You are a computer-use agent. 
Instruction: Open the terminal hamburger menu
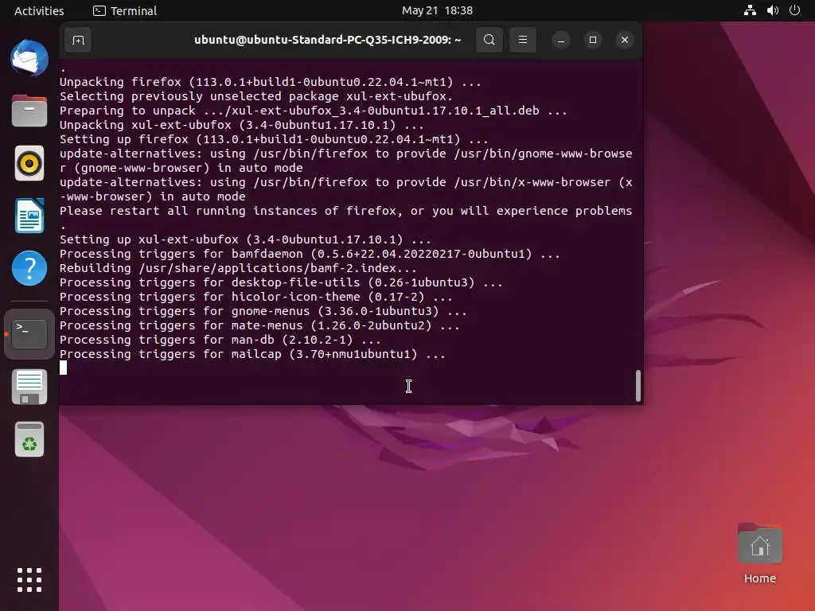pos(523,40)
